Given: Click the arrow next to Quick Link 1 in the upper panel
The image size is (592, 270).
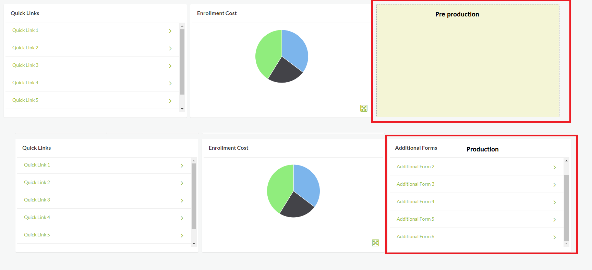Looking at the screenshot, I should (170, 31).
